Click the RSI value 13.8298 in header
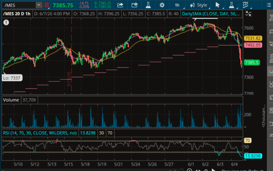273x171 pixels. tap(88, 133)
